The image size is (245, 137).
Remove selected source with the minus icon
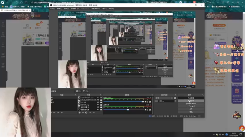pyautogui.click(x=83, y=112)
